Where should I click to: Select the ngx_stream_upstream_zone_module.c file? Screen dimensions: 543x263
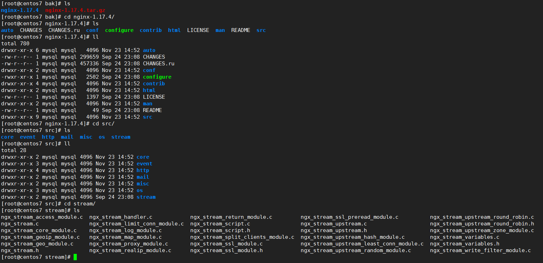pos(482,230)
